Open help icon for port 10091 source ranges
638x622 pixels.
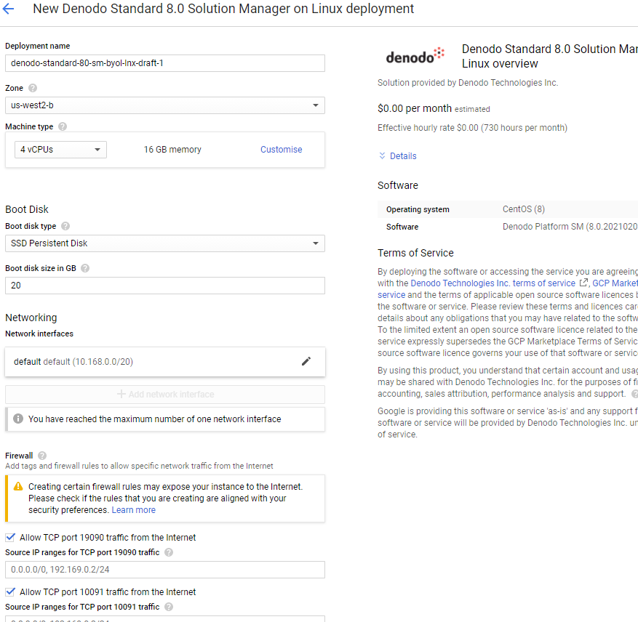169,607
